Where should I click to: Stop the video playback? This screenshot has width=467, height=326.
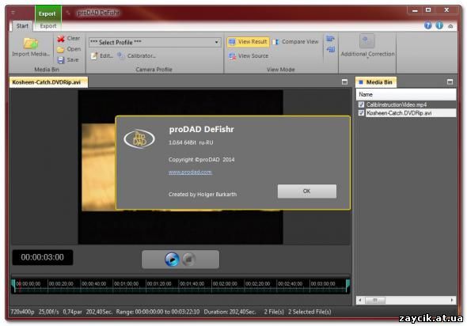(x=188, y=260)
